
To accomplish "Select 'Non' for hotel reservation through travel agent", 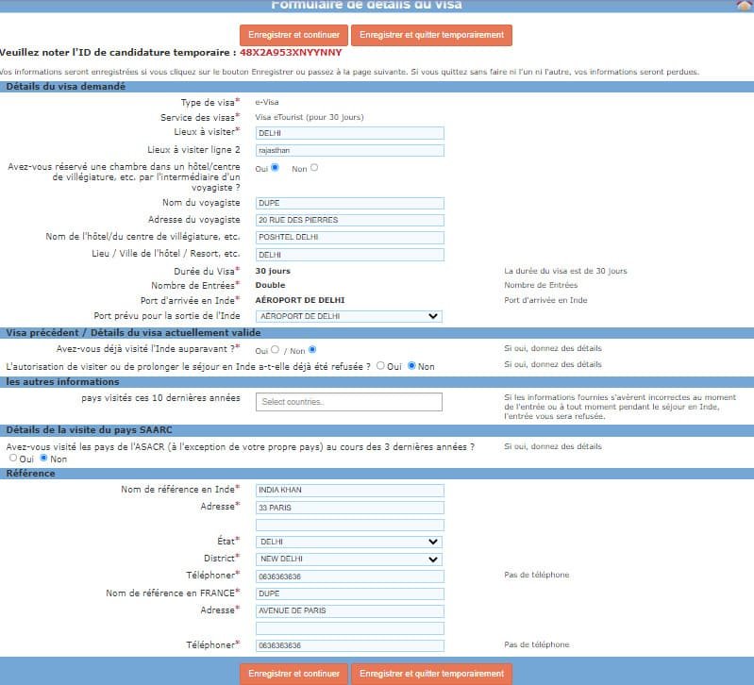I will [x=314, y=168].
